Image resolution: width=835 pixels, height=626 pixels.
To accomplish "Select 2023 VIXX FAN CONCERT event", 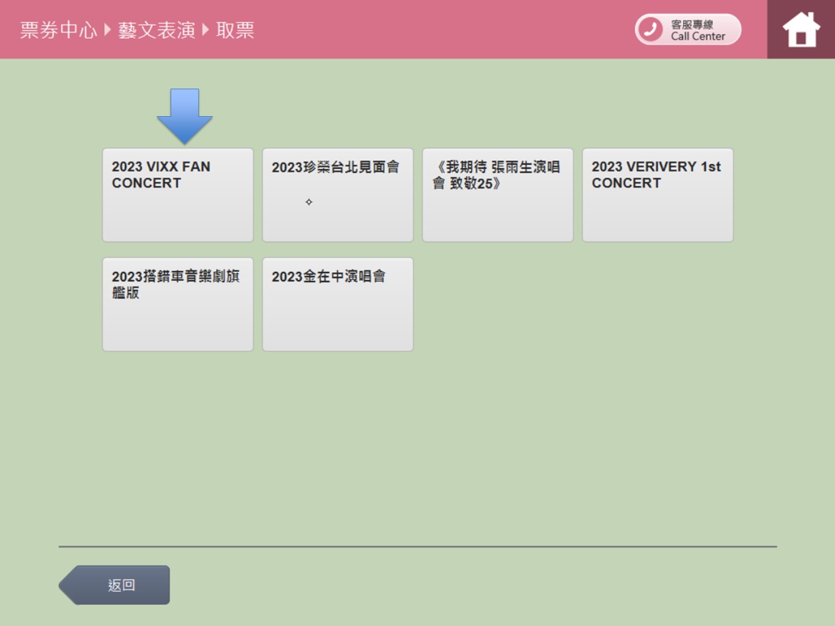I will click(x=178, y=195).
